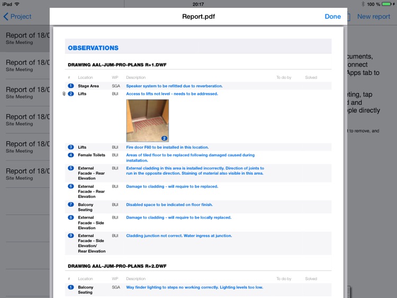Click the Bluetooth status icon
This screenshot has width=397, height=298.
363,4
